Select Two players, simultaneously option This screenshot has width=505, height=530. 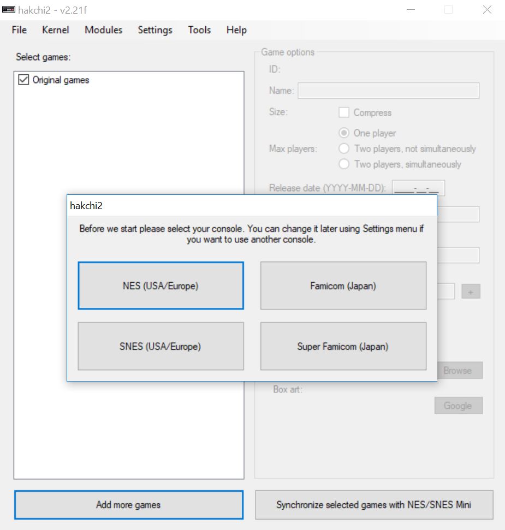(344, 164)
